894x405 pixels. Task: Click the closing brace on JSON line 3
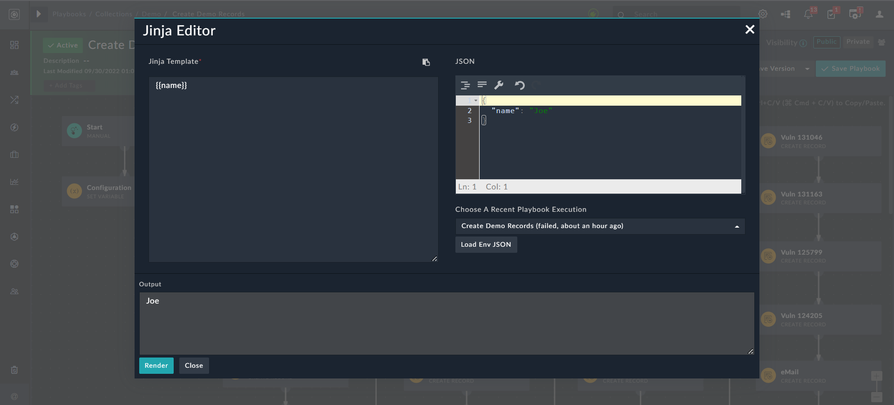[x=484, y=121]
